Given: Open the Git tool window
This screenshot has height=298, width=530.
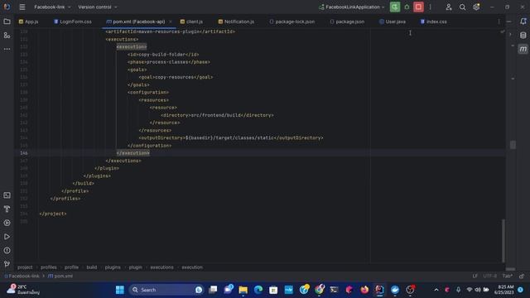Looking at the screenshot, I should (7, 264).
